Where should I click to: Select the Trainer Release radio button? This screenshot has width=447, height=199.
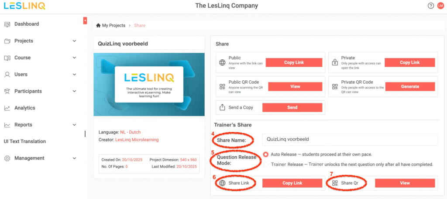266,165
